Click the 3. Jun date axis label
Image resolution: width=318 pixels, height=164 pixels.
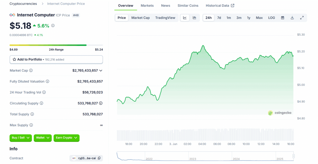pos(173,144)
